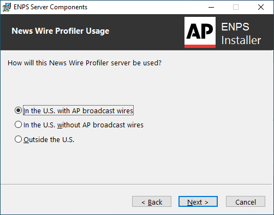This screenshot has height=215, width=274.
Task: Click the installer icon in the title bar
Action: tap(7, 7)
